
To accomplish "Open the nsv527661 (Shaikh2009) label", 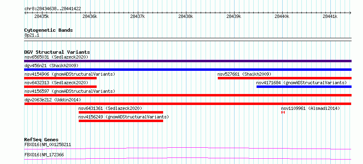I will [244, 74].
